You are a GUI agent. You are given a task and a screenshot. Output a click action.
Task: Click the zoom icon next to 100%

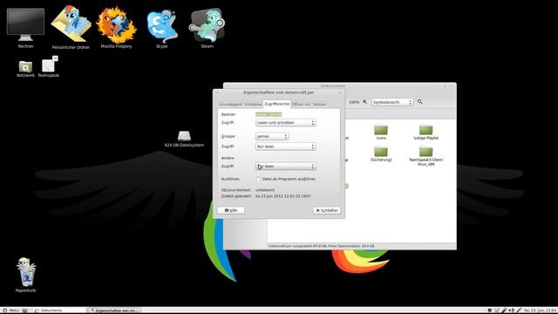pyautogui.click(x=364, y=102)
